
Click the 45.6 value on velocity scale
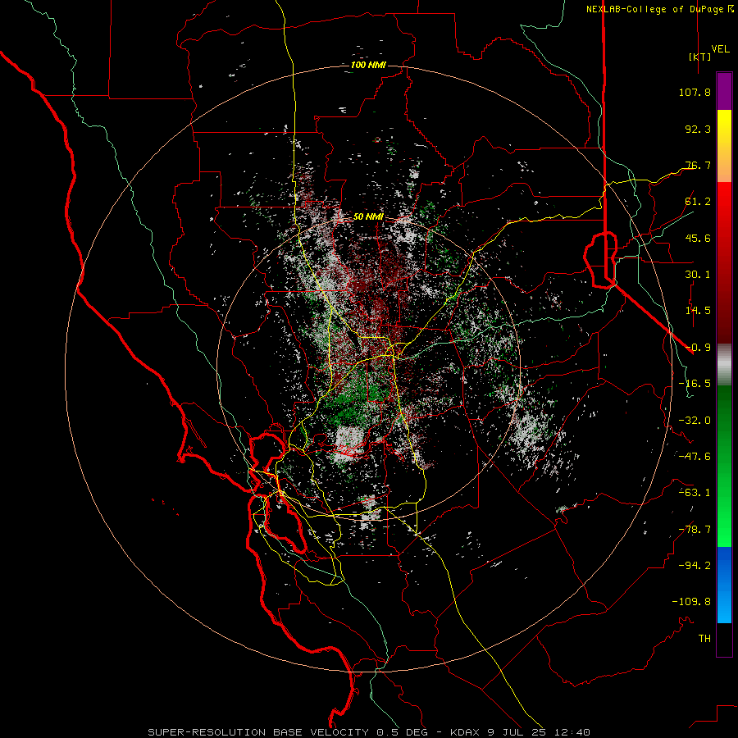coord(698,238)
